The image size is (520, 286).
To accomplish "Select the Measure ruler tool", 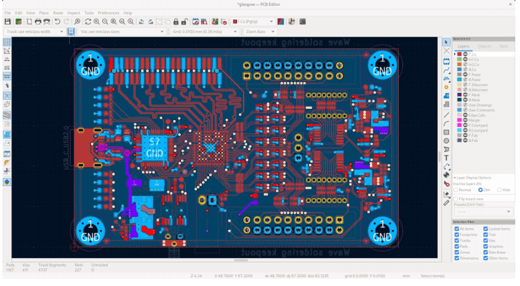I will tap(447, 203).
